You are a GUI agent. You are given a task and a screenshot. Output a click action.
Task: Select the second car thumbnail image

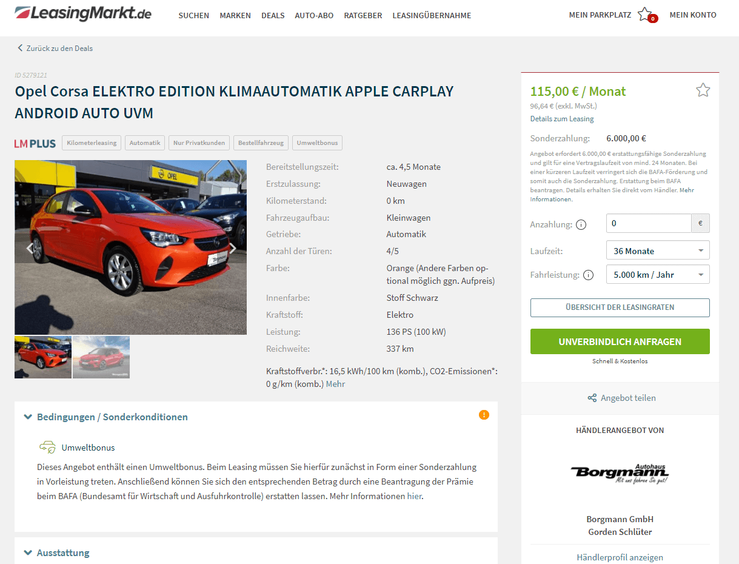coord(101,357)
